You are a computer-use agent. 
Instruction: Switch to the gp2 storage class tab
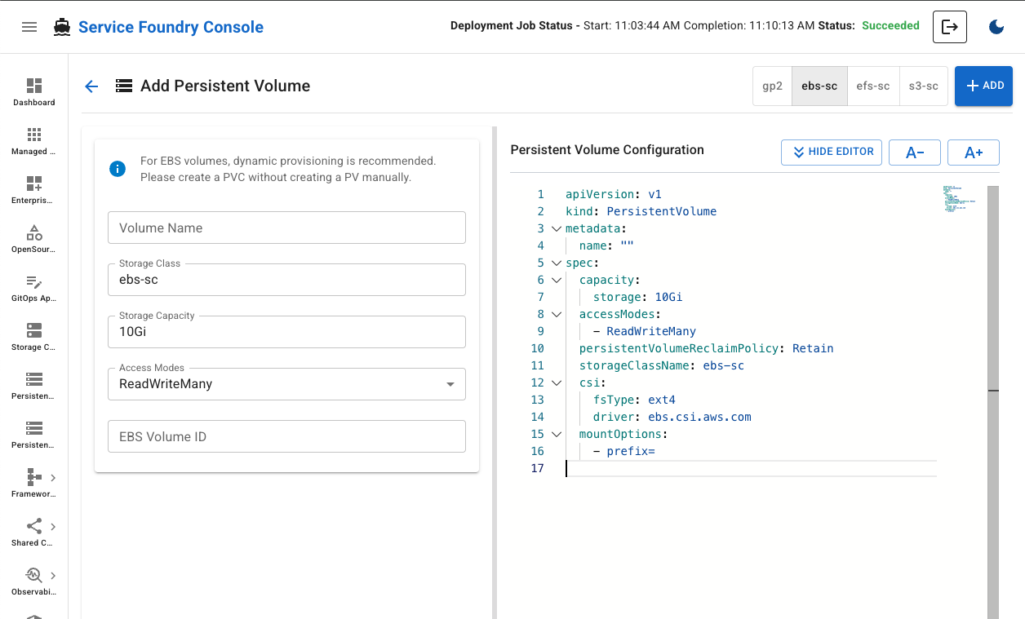[x=772, y=86]
